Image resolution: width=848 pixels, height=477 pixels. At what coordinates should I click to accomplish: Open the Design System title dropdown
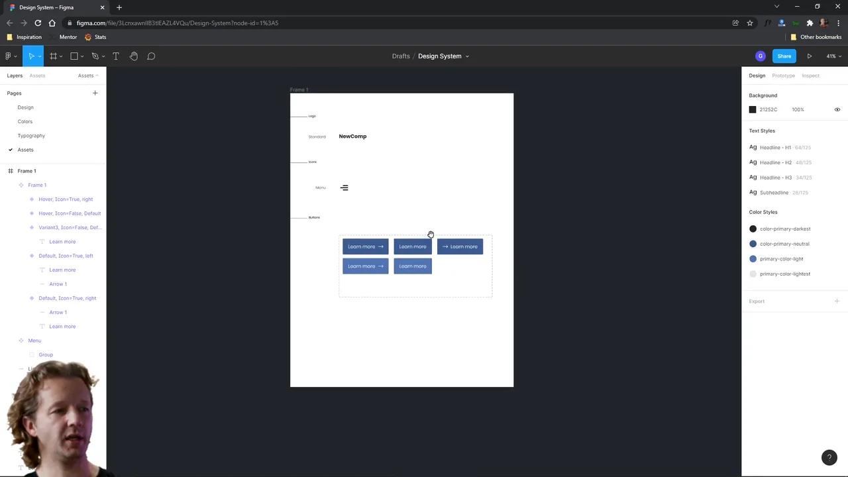[466, 56]
